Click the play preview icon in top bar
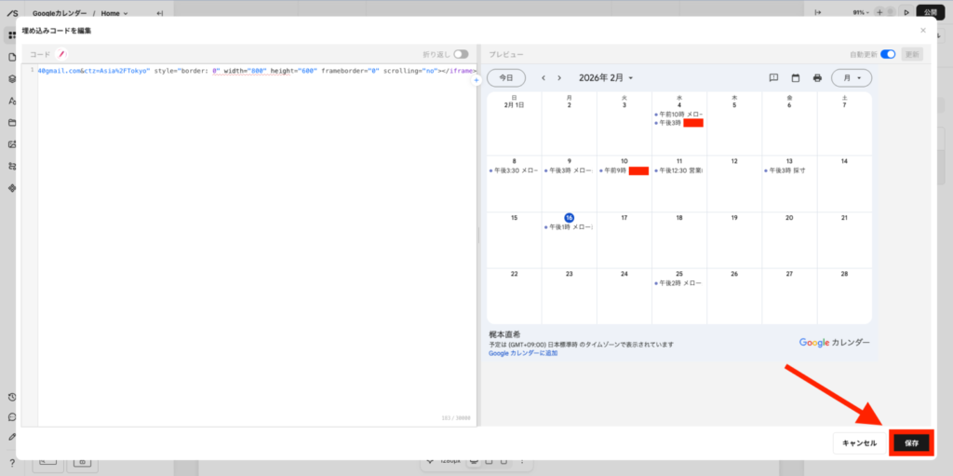 click(906, 13)
